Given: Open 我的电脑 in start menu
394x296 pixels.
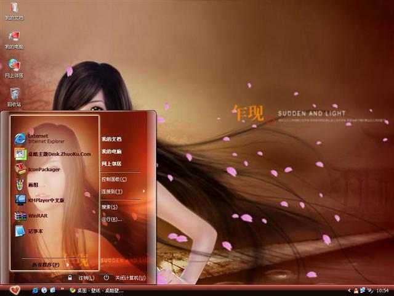Looking at the screenshot, I should click(x=111, y=151).
